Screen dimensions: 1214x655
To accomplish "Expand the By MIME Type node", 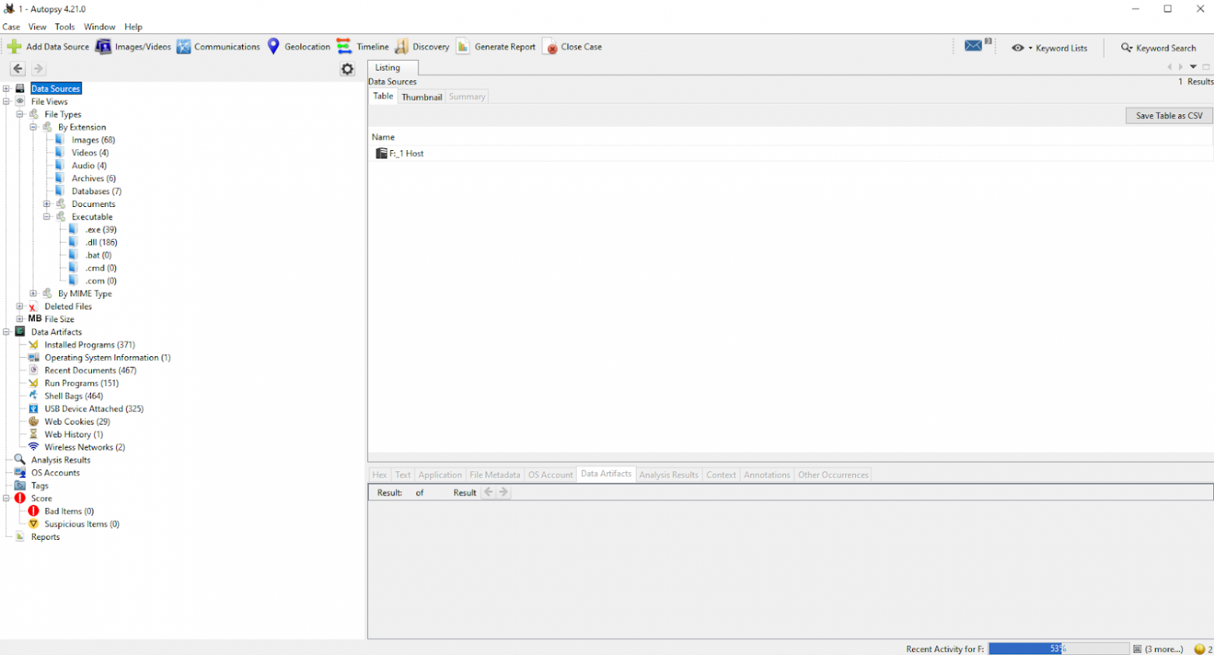I will tap(33, 293).
